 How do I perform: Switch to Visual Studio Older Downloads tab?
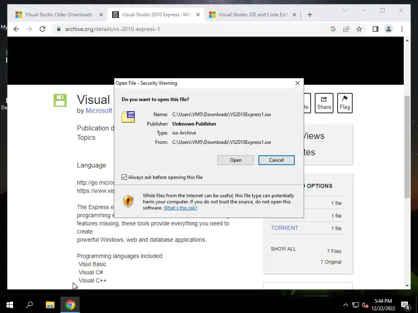tap(58, 15)
